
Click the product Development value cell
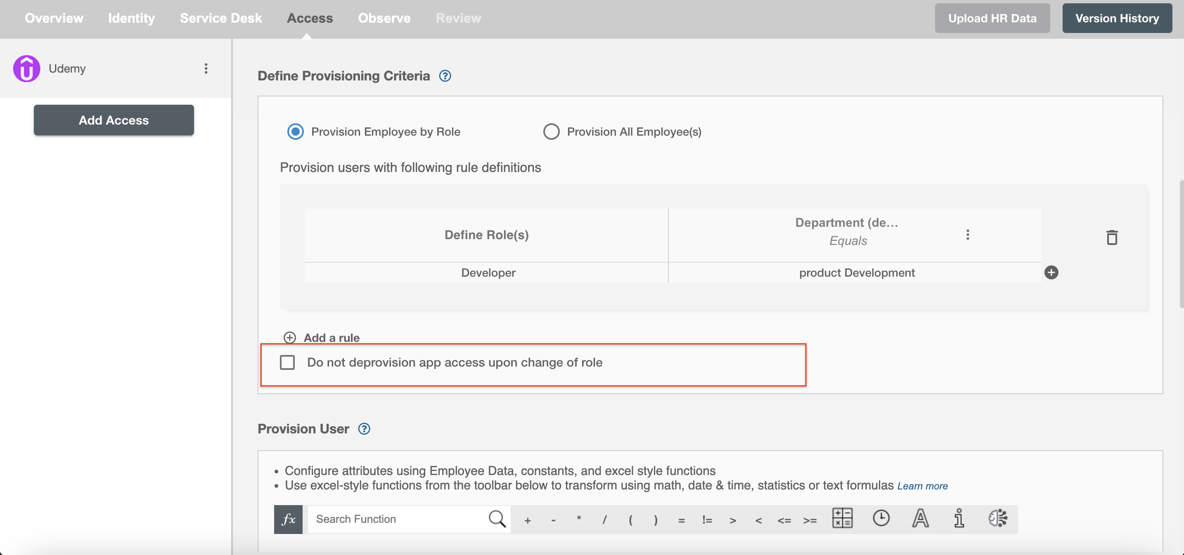(x=855, y=273)
